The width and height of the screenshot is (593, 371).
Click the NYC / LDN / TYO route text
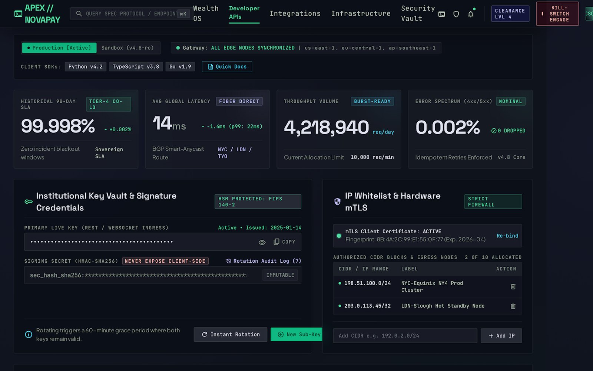click(x=235, y=153)
